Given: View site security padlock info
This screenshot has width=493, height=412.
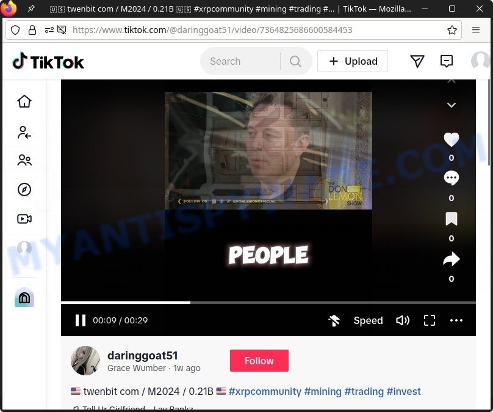Looking at the screenshot, I should pos(32,30).
